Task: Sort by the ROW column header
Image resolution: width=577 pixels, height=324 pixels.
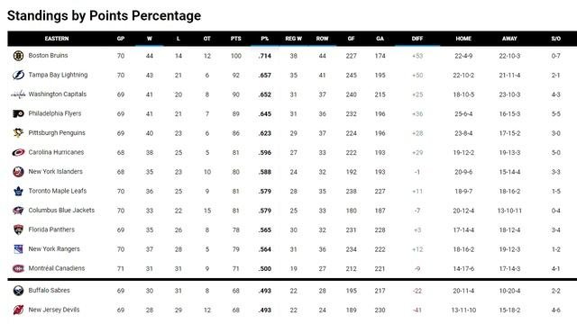Action: [322, 39]
